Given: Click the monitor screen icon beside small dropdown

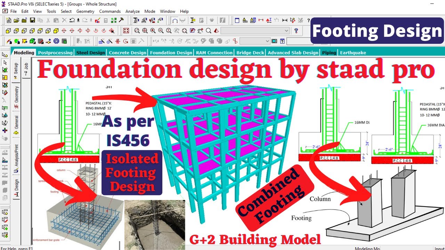Looking at the screenshot, I should [274, 41].
